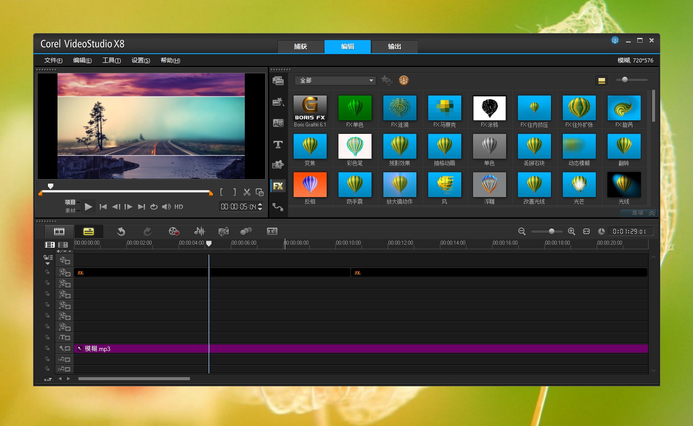The height and width of the screenshot is (426, 693).
Task: Toggle the HD preview mode
Action: 179,207
